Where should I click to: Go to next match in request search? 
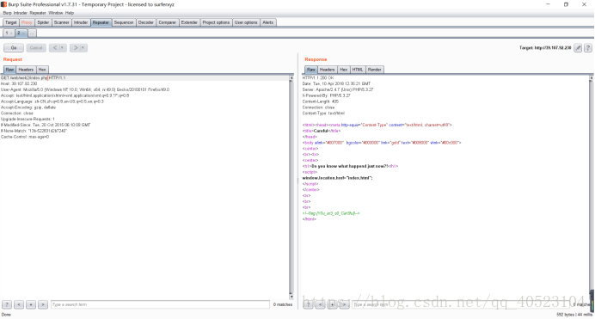(43, 304)
